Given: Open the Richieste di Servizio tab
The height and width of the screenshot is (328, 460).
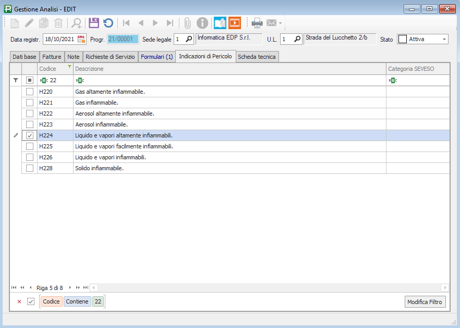Looking at the screenshot, I should 110,57.
